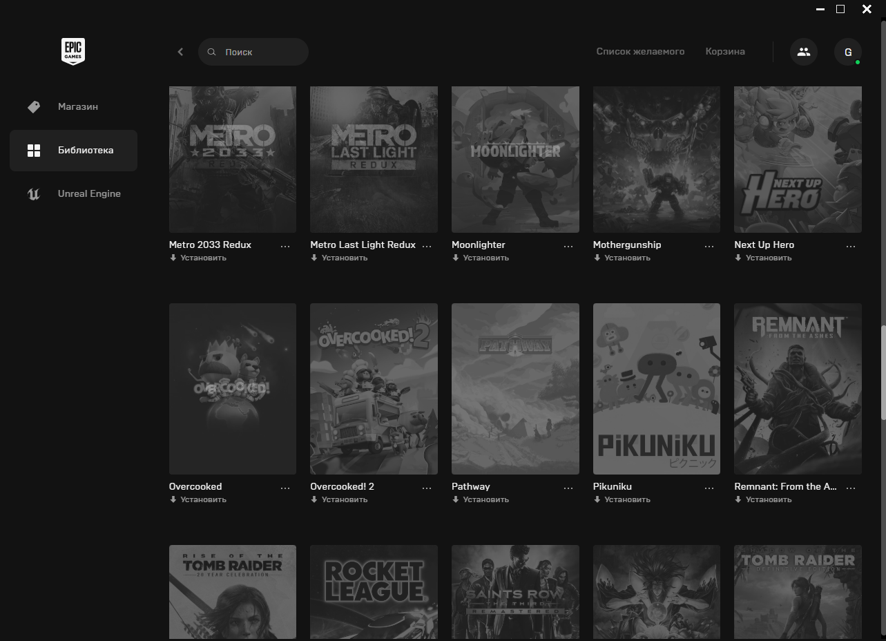886x641 pixels.
Task: Open the Overcooked! 2 cover art
Action: pyautogui.click(x=374, y=389)
